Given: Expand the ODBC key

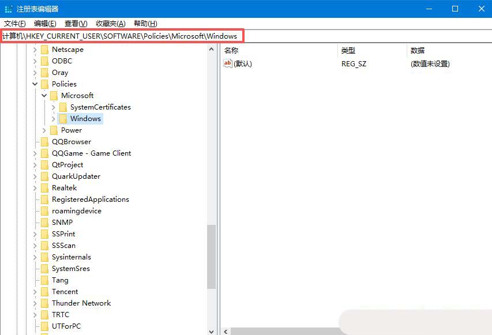Looking at the screenshot, I should click(x=35, y=61).
